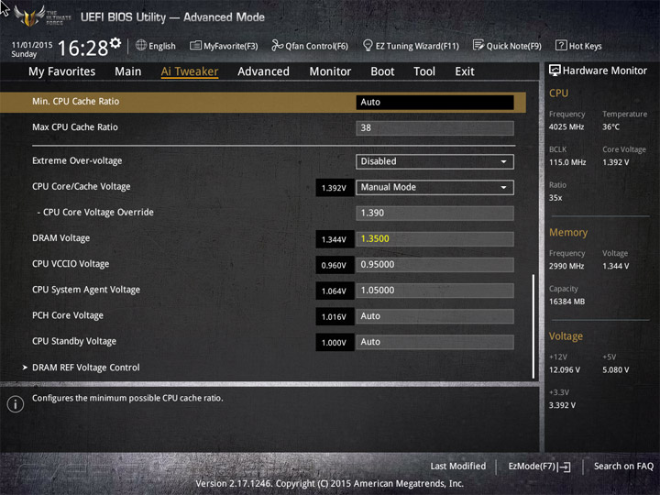
Task: Click PCH Core Voltage Auto field
Action: (434, 316)
